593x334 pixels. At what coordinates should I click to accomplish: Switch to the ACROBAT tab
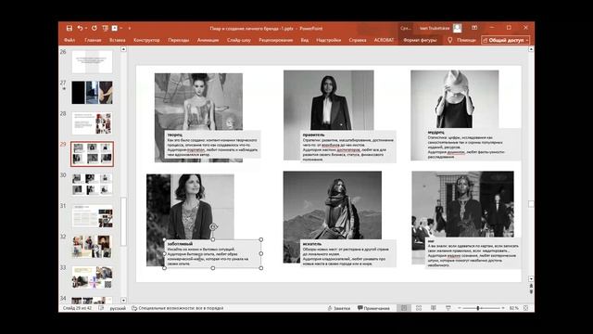tap(384, 40)
